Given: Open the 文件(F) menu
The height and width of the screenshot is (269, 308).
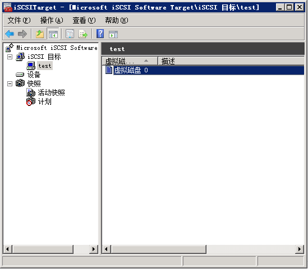Looking at the screenshot, I should tap(19, 20).
